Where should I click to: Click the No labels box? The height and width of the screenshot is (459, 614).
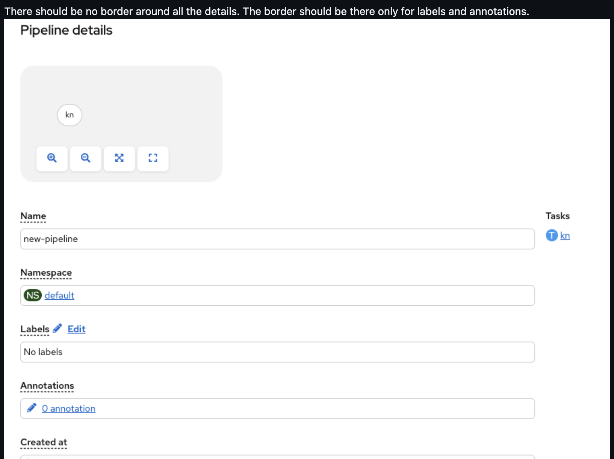(277, 352)
